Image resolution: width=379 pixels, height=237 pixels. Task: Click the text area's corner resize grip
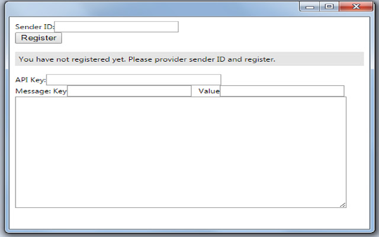point(343,204)
